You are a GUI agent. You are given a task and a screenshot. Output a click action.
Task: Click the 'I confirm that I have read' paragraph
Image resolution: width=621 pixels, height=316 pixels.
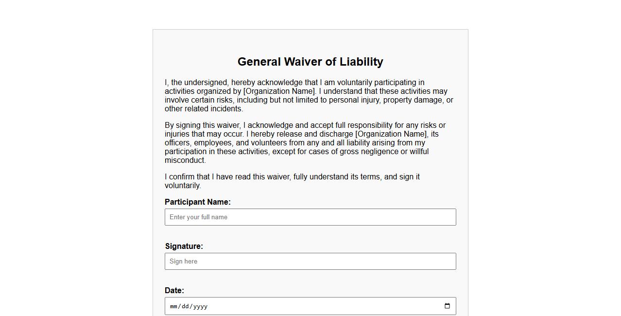coord(292,181)
